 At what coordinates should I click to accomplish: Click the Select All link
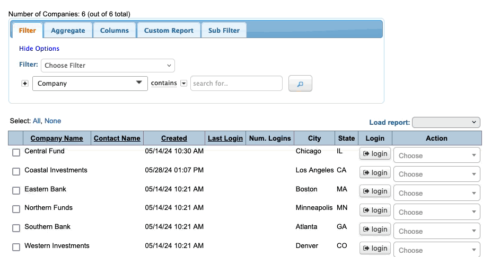coord(37,121)
